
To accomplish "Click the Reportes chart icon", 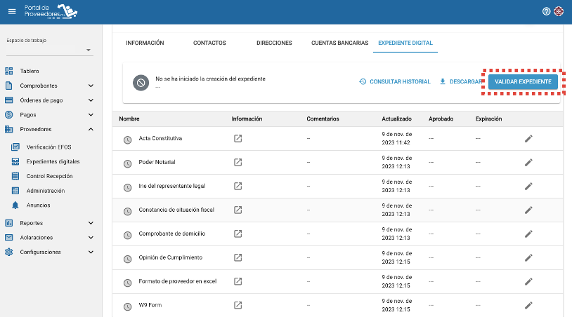I will click(x=9, y=223).
